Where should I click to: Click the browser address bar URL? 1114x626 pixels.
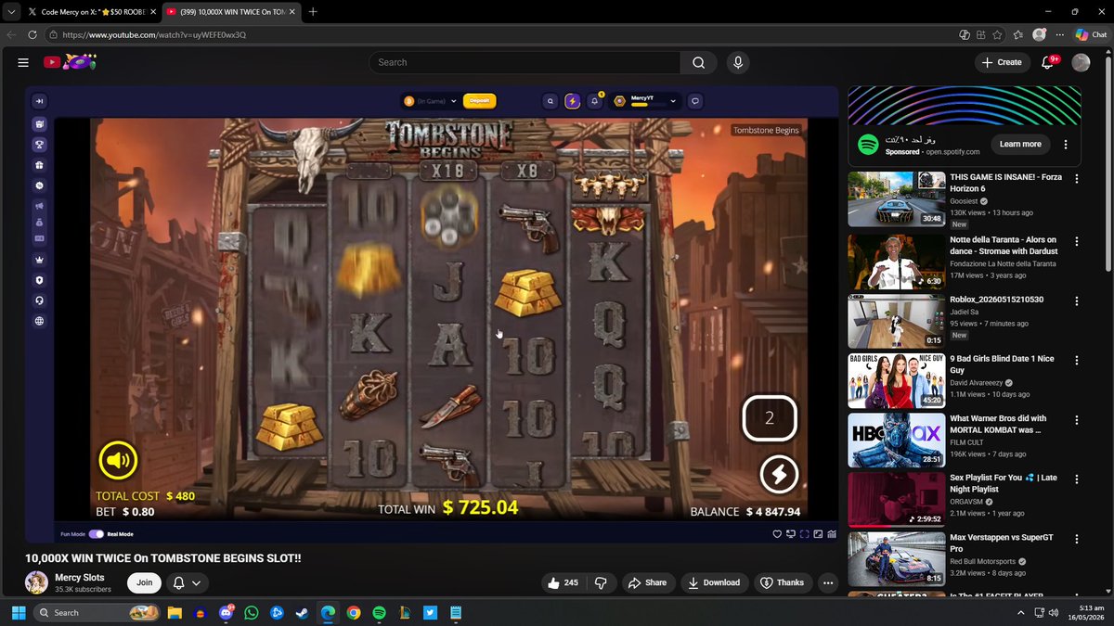tap(154, 34)
